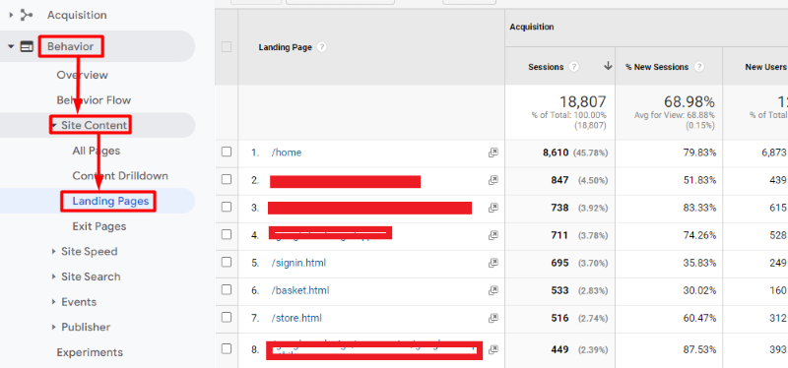Expand the Events arrow
Viewport: 788px width, 368px height.
54,302
